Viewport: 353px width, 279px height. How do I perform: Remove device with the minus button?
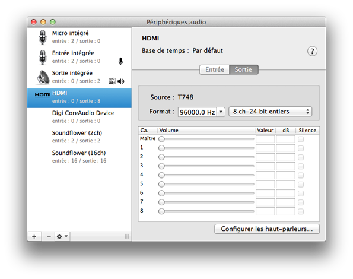pos(49,237)
